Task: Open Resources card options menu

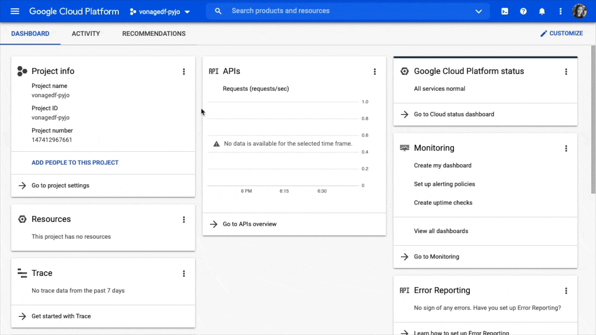Action: (x=184, y=220)
